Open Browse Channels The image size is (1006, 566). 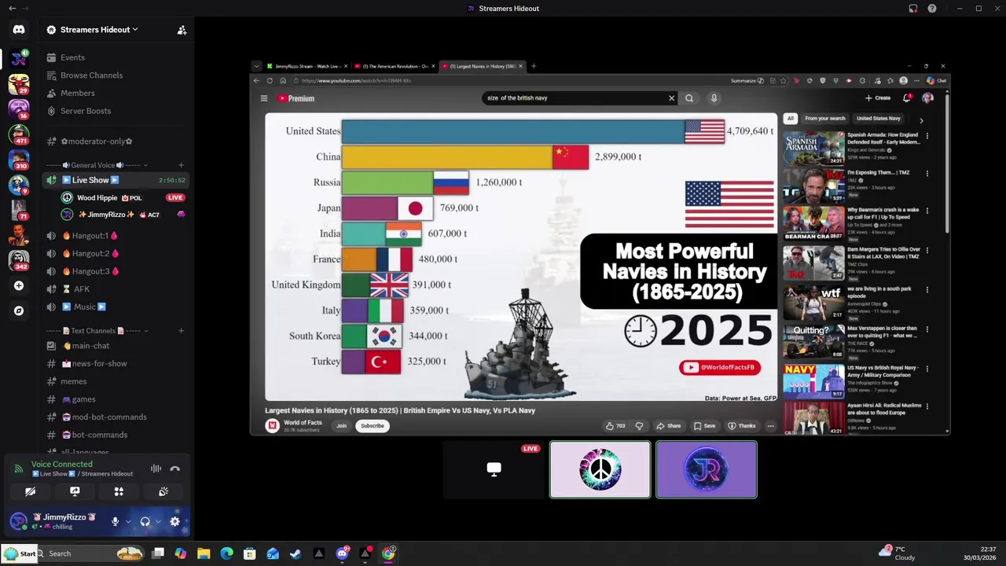pyautogui.click(x=91, y=75)
